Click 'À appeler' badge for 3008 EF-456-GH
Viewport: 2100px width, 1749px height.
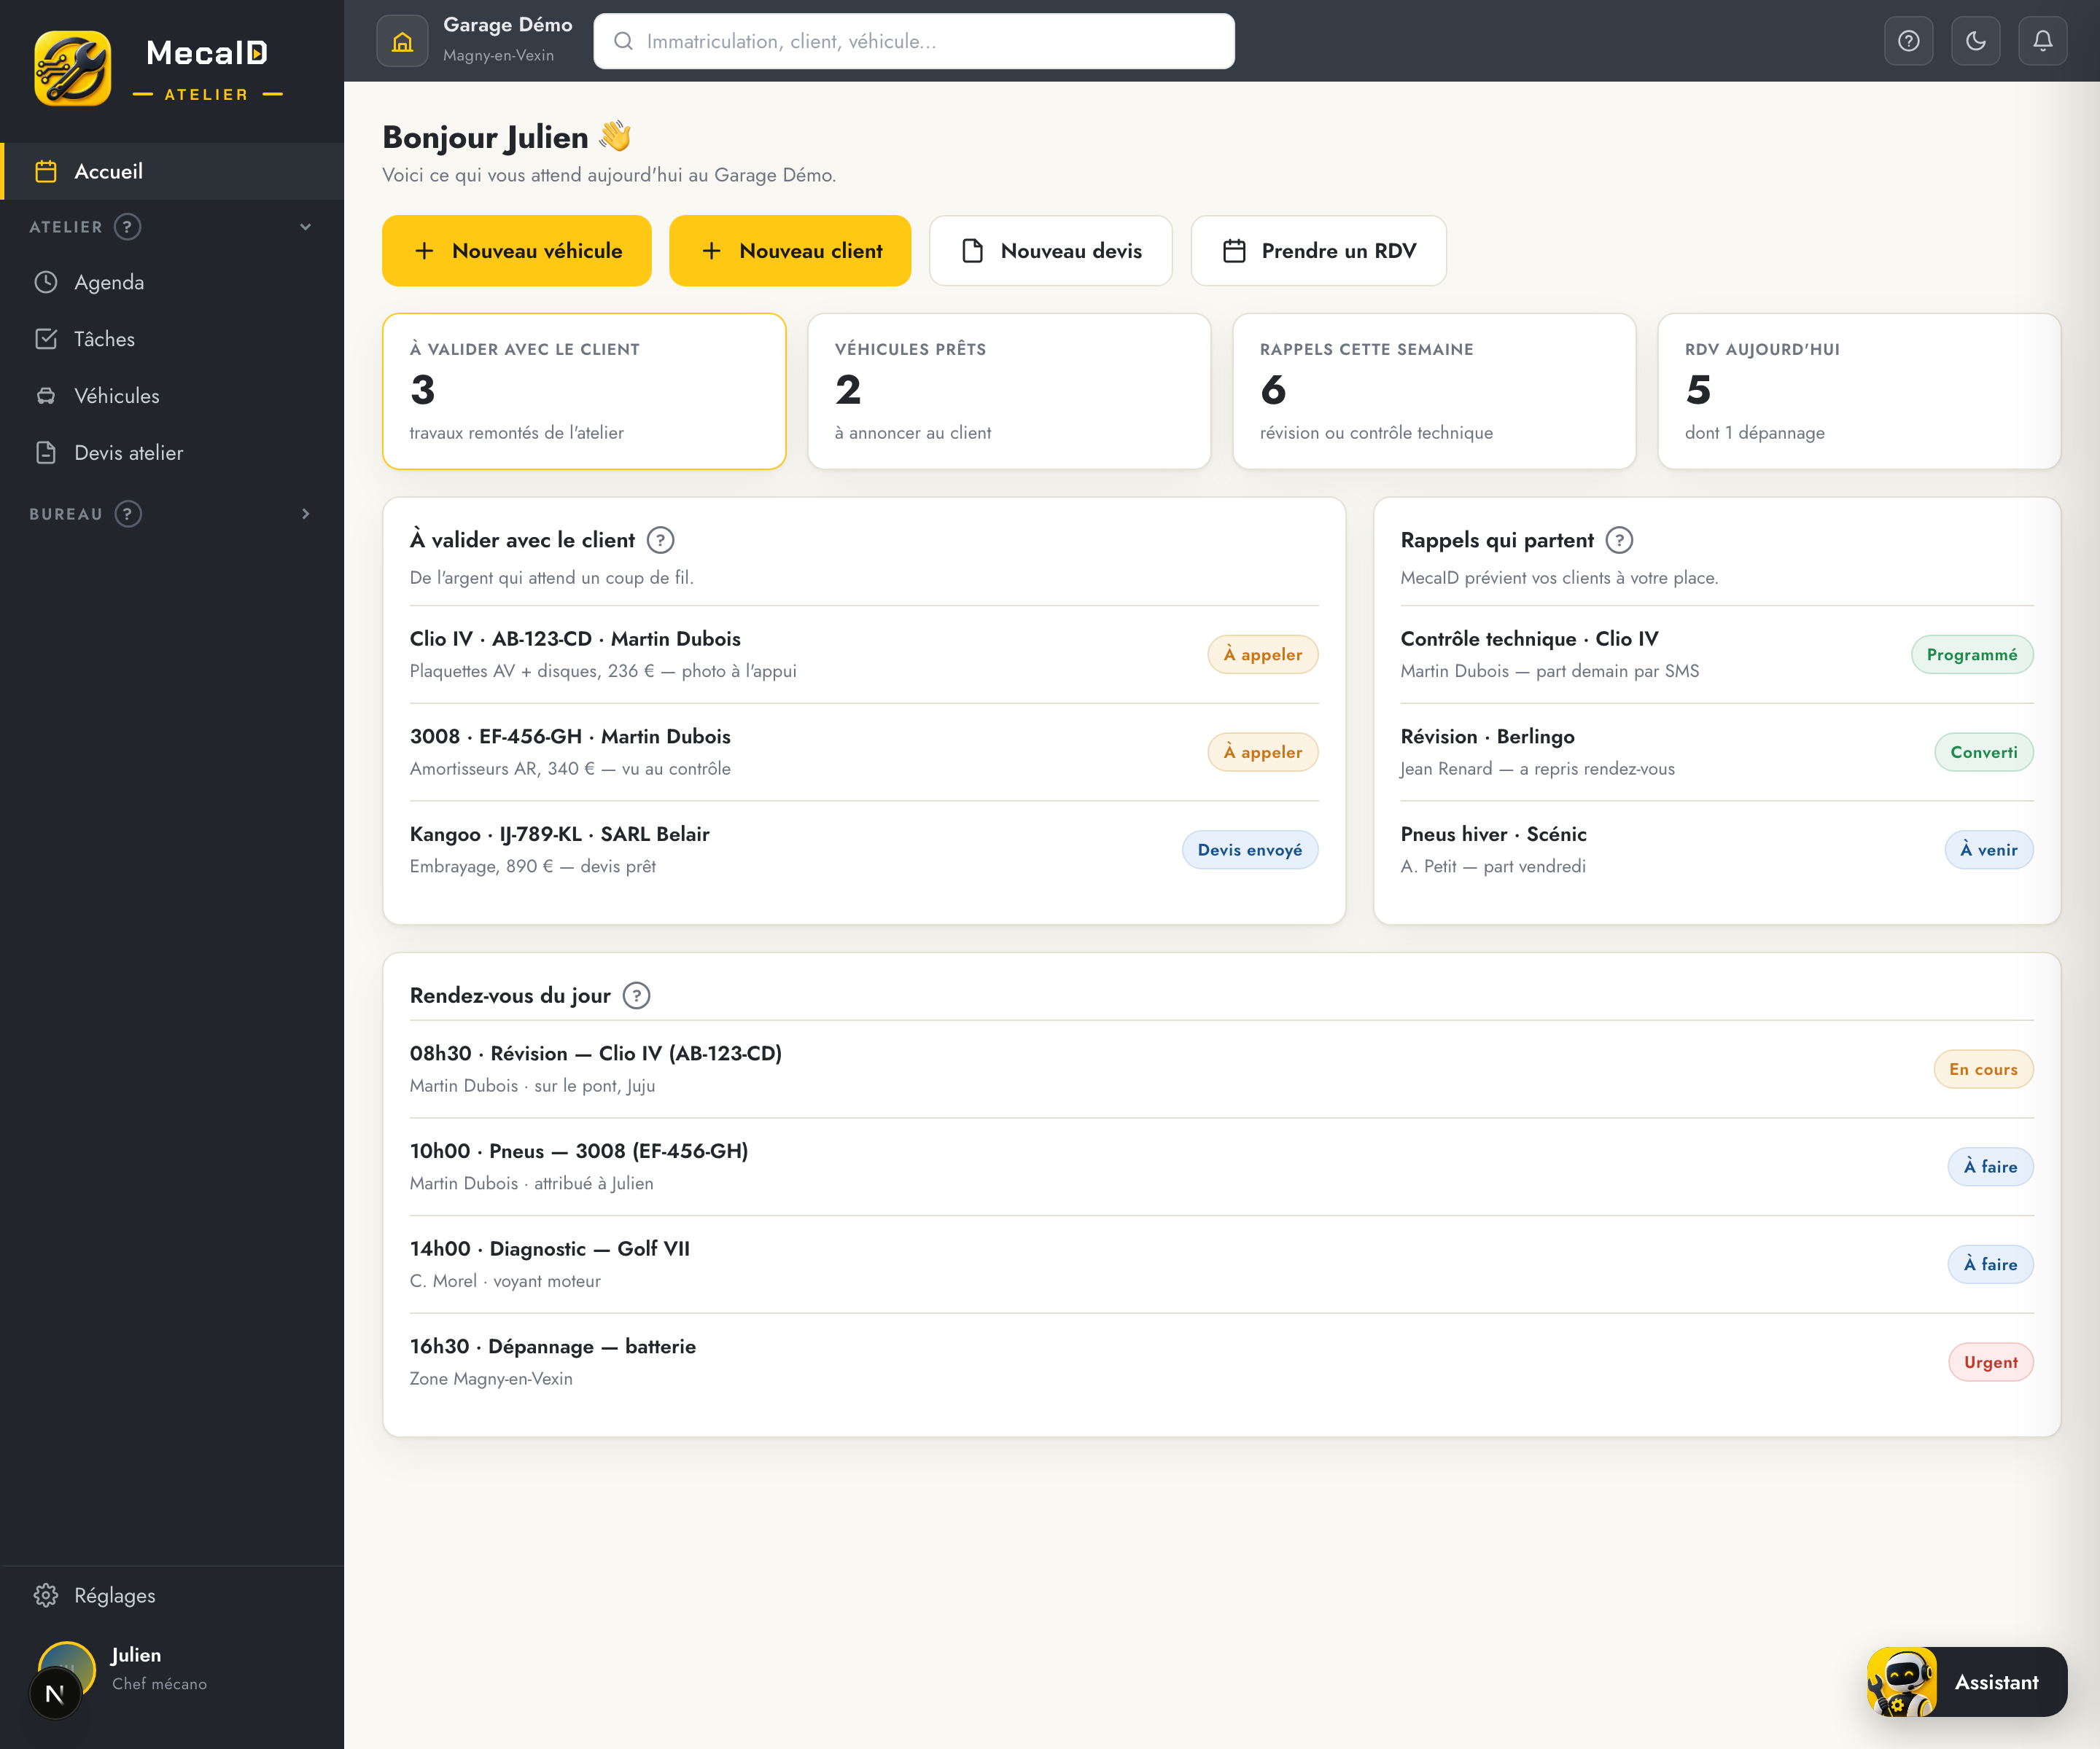pos(1263,753)
